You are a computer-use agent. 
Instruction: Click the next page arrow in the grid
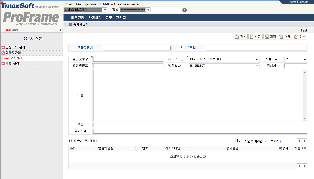tap(305, 141)
